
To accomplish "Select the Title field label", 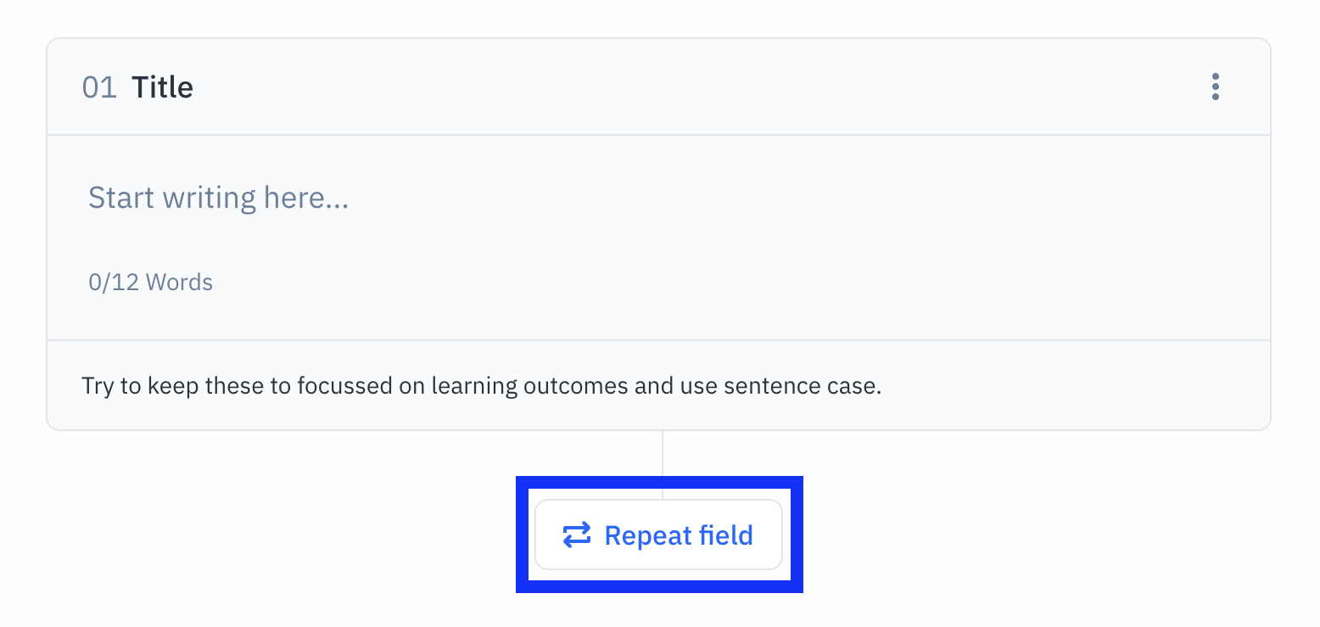I will [x=162, y=87].
